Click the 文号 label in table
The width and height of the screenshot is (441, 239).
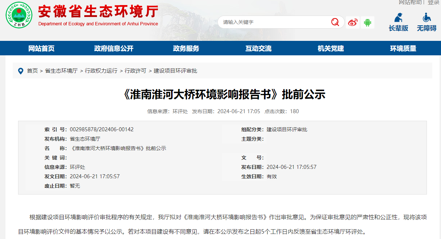(x=253, y=158)
